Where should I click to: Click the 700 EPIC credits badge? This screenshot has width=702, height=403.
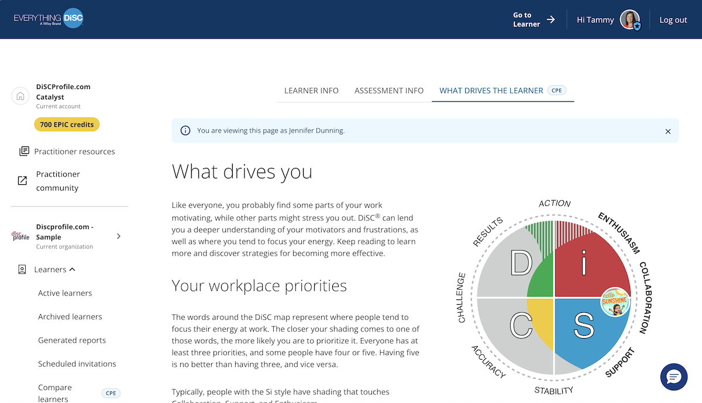[x=67, y=125]
